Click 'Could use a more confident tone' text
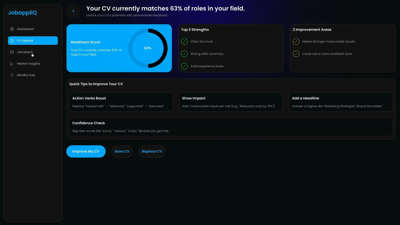 (327, 54)
